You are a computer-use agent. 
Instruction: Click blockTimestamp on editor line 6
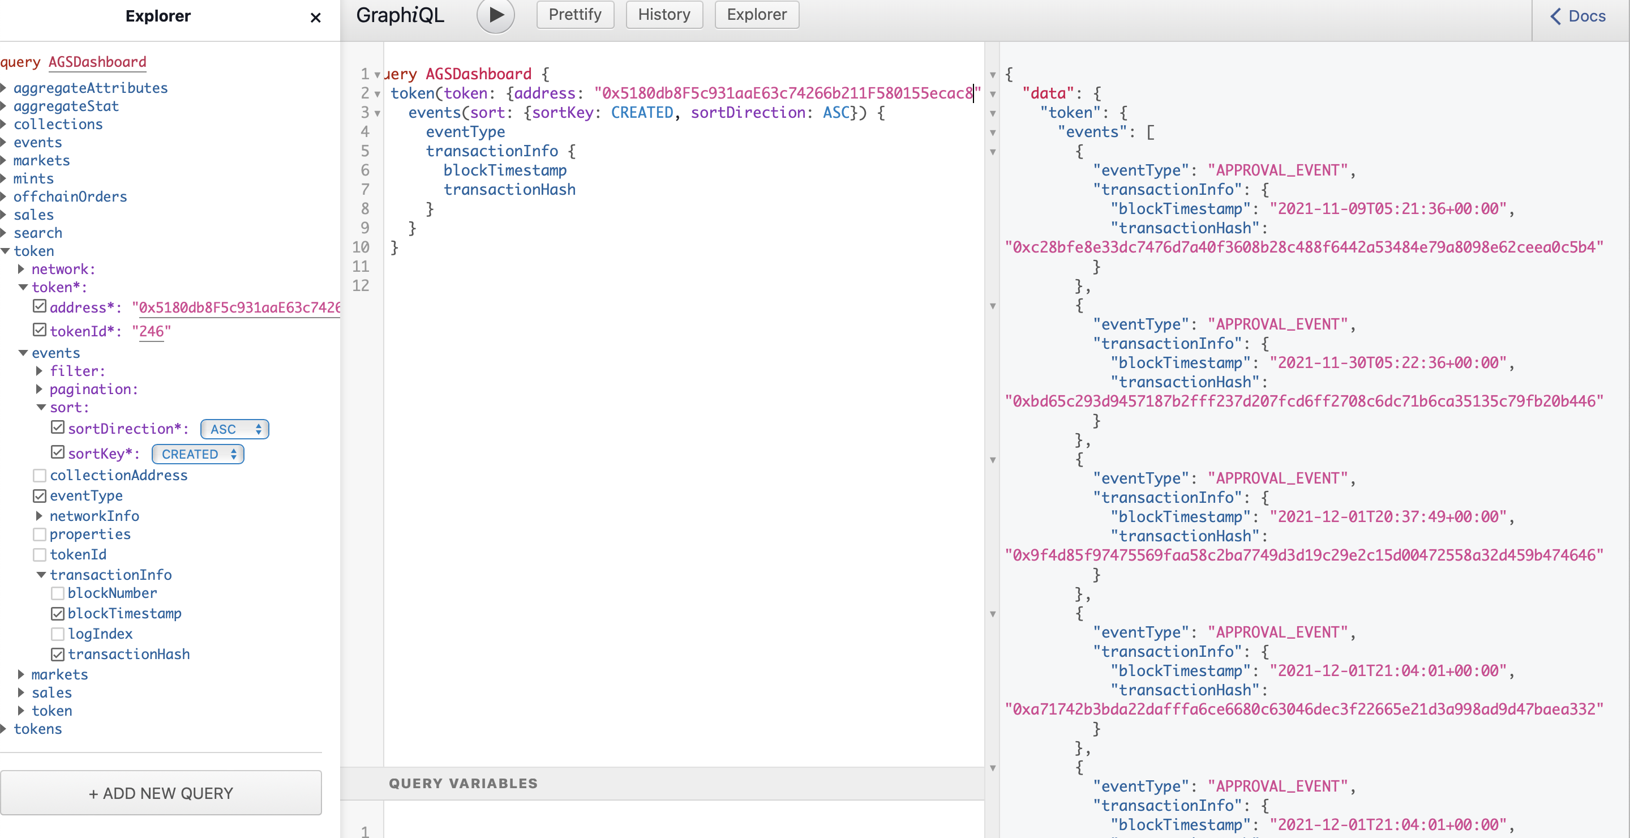pyautogui.click(x=505, y=170)
